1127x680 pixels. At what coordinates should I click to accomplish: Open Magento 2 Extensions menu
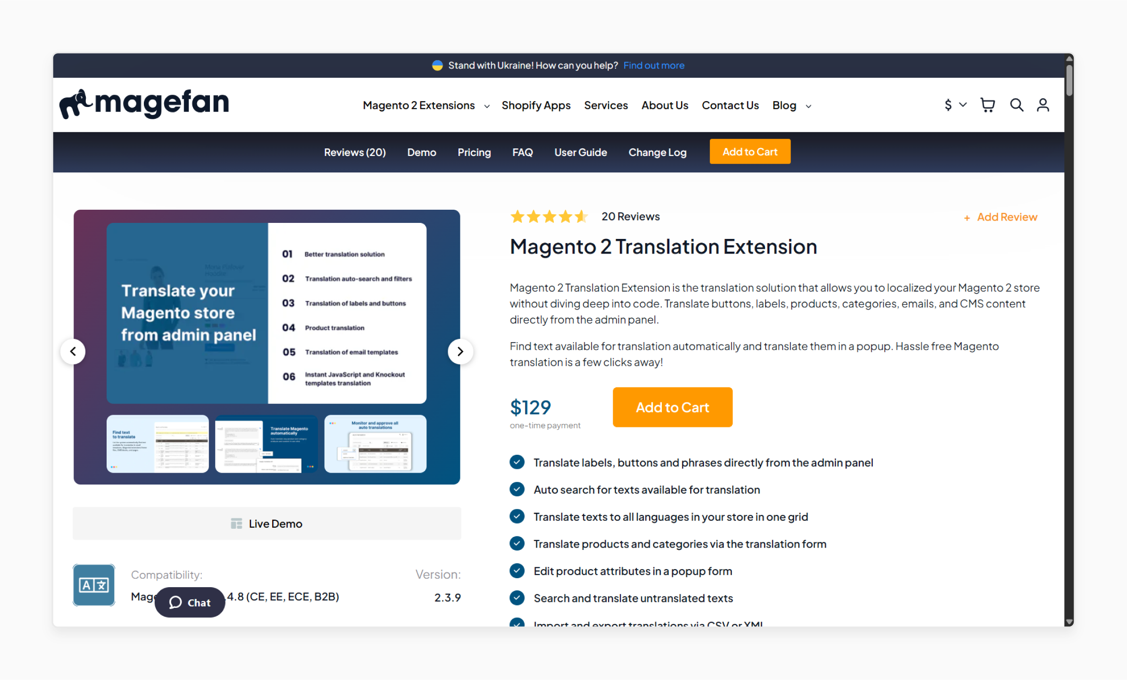point(418,106)
